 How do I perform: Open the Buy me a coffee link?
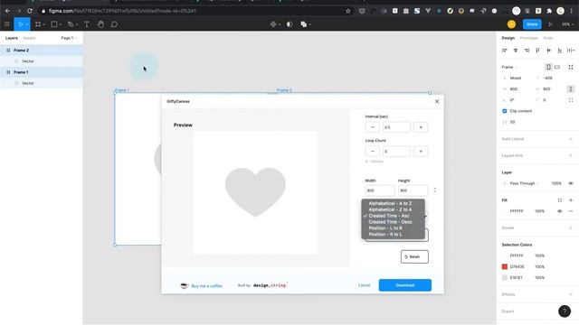(x=207, y=286)
